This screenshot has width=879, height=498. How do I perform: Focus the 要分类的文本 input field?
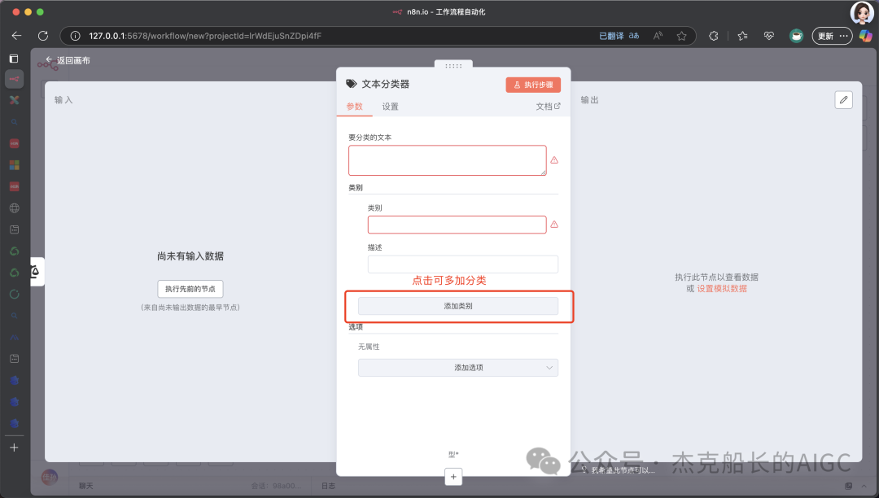(x=448, y=160)
